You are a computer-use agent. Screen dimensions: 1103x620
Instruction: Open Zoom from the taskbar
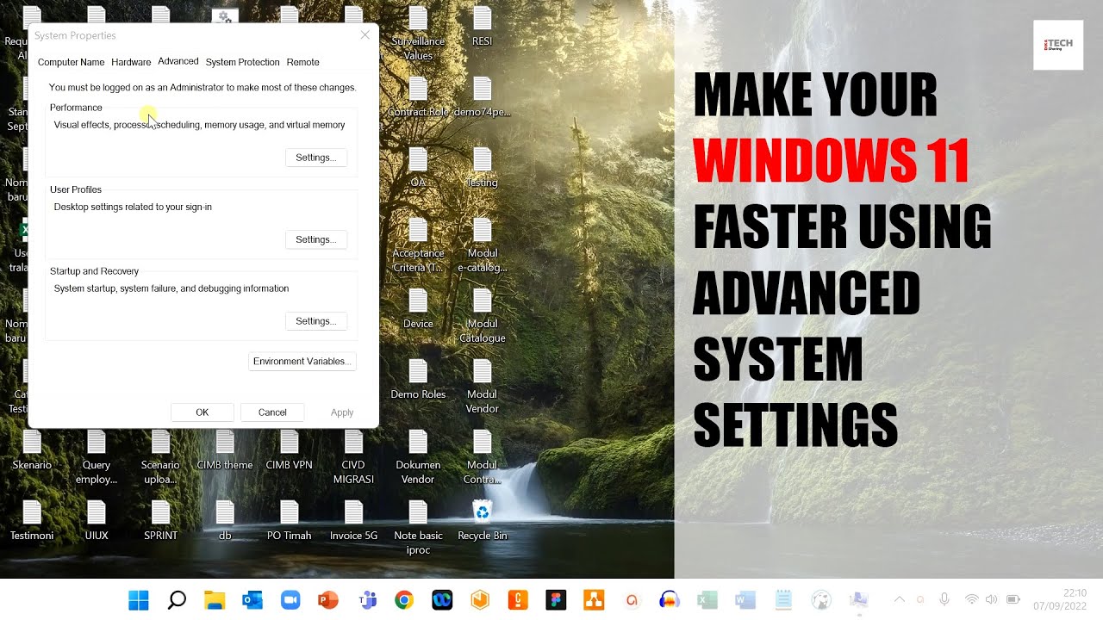click(x=290, y=600)
